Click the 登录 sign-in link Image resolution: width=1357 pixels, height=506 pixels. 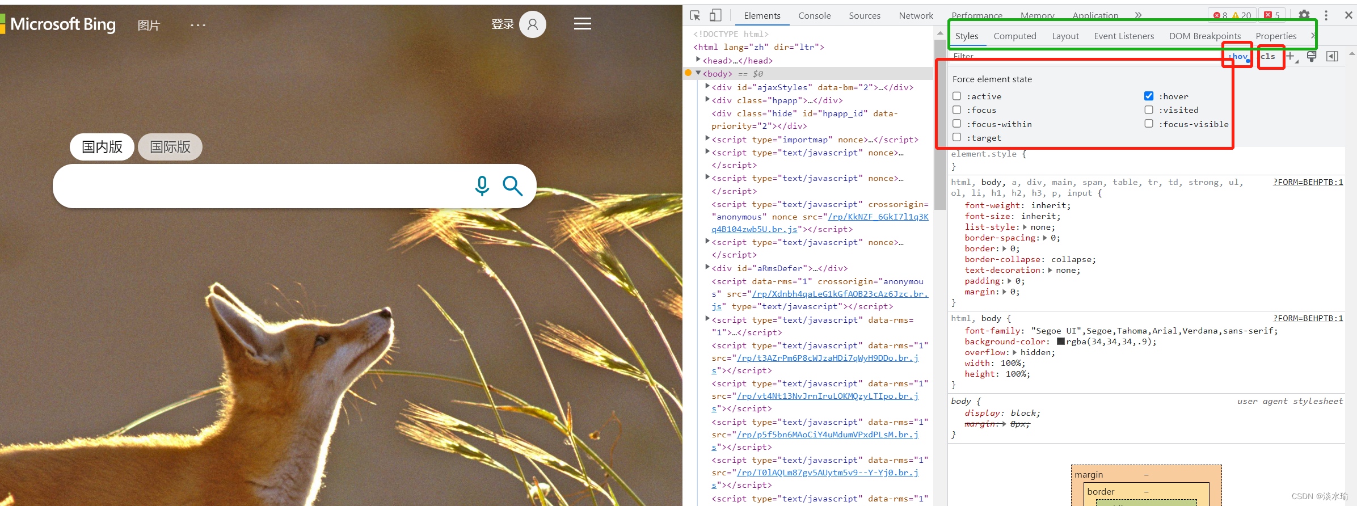point(503,24)
